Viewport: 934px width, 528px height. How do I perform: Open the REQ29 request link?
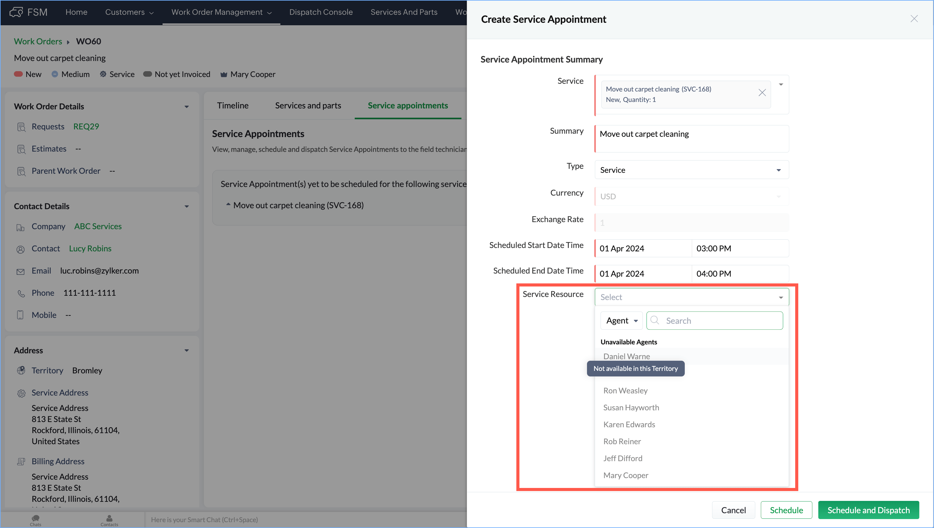[86, 127]
